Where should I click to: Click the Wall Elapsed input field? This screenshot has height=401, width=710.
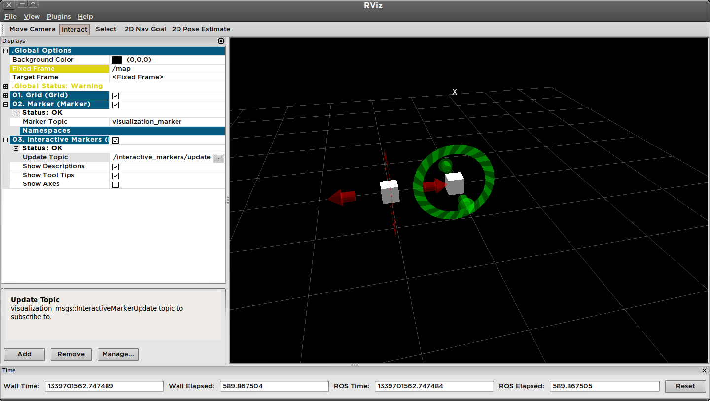click(274, 386)
